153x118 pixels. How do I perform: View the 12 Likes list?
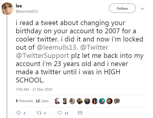[42, 101]
